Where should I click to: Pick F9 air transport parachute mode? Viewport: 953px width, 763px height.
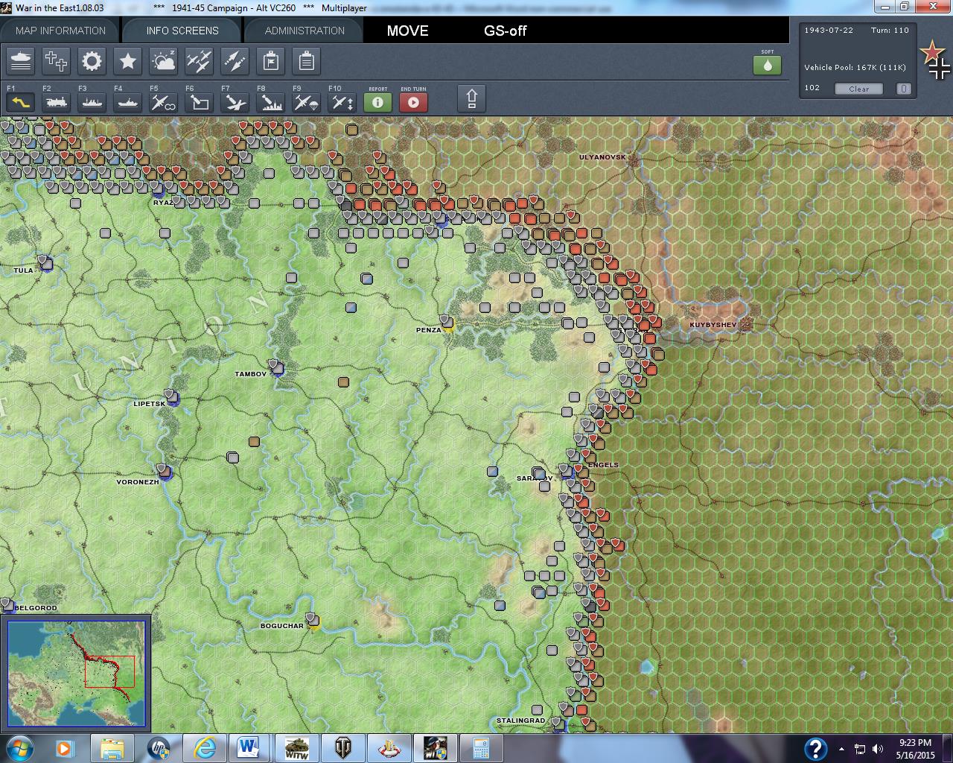click(x=306, y=101)
